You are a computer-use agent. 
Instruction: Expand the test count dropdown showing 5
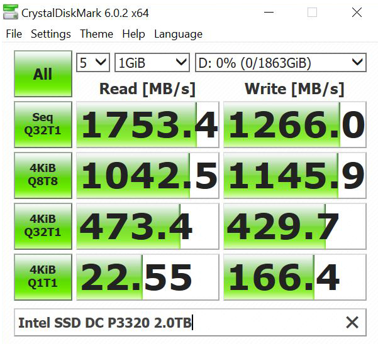click(x=93, y=62)
